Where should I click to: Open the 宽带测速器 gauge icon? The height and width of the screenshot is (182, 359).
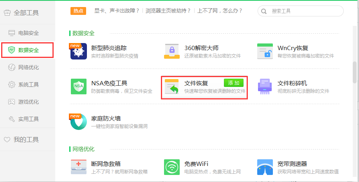265,167
